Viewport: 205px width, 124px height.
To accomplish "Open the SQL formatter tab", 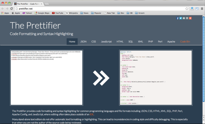I will pyautogui.click(x=131, y=42).
